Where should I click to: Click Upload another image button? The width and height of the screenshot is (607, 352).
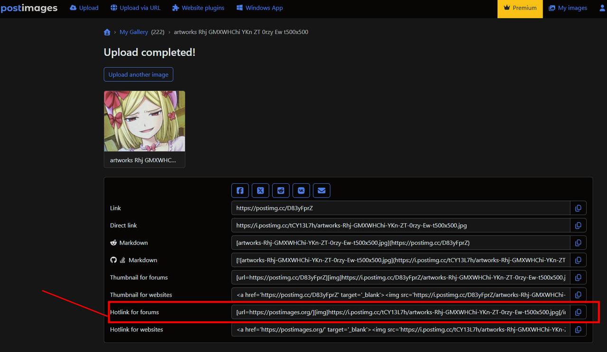138,74
